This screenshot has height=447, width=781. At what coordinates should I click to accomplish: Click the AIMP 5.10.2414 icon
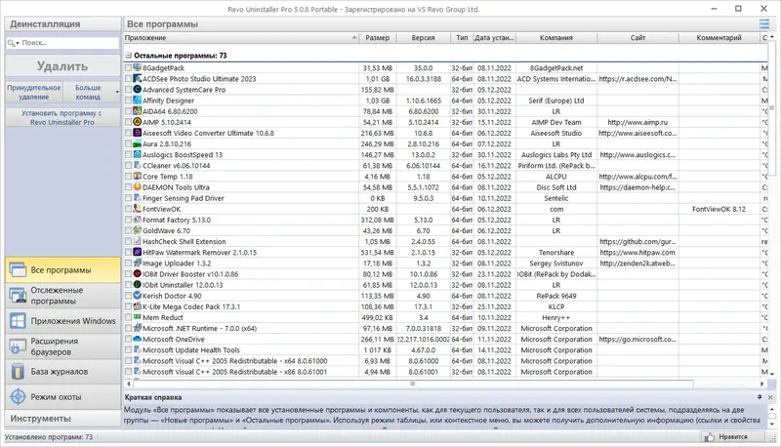tap(138, 122)
